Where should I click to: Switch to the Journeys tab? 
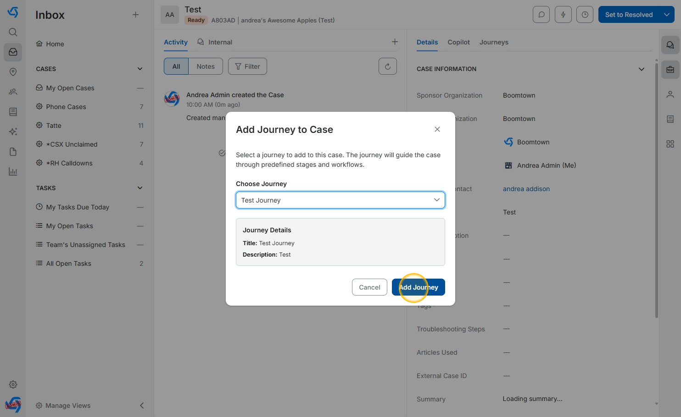click(x=493, y=42)
